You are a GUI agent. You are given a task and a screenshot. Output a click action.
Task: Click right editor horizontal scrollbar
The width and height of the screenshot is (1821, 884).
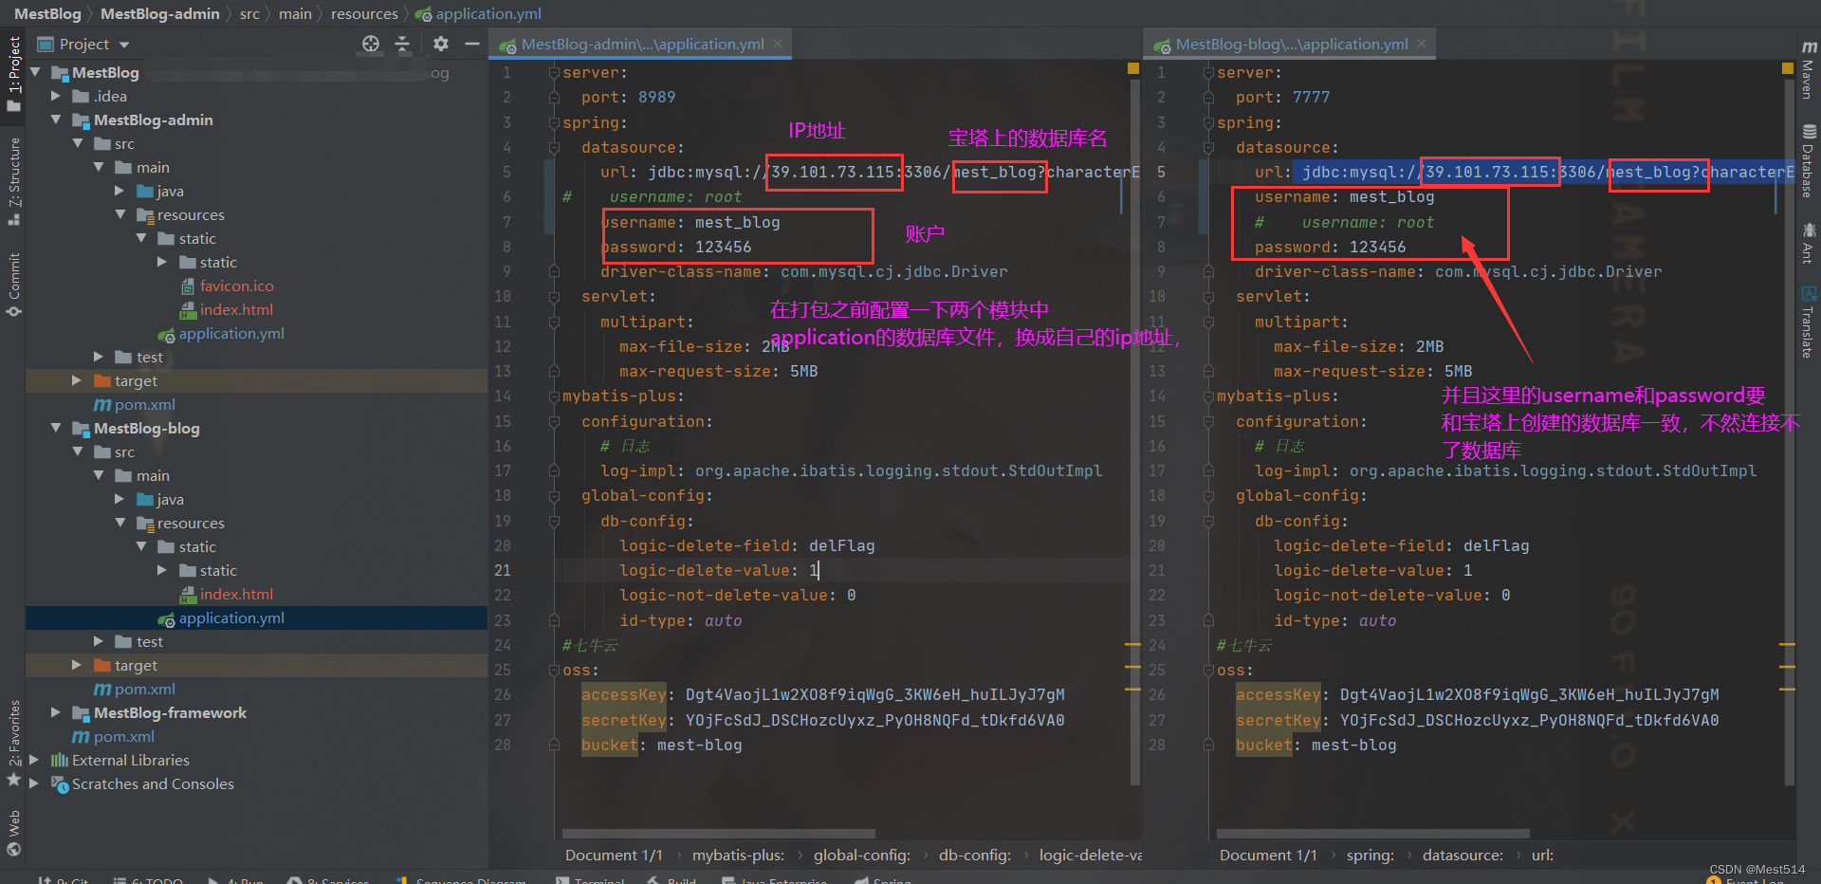(1372, 834)
